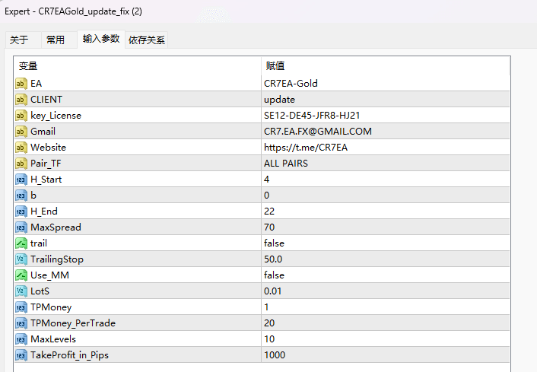Select the CLIENT value 'update'

coord(386,100)
